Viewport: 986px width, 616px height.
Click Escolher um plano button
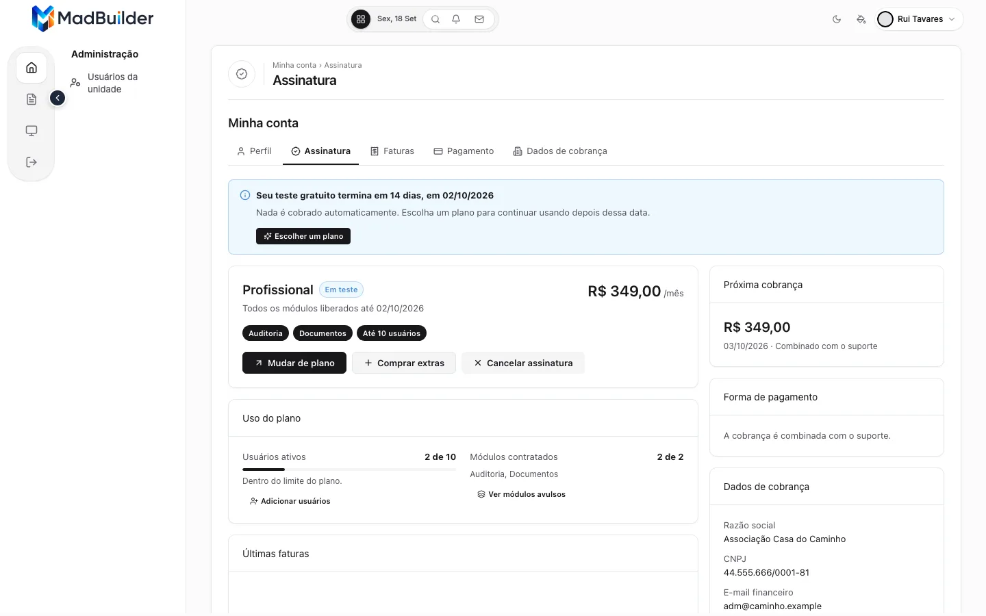pos(303,236)
